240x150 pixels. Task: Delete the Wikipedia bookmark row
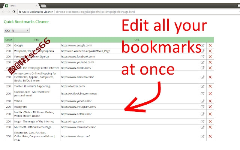(210, 51)
